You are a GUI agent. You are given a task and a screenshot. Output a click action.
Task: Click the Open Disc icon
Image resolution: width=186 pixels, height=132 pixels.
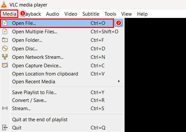pos(5,49)
